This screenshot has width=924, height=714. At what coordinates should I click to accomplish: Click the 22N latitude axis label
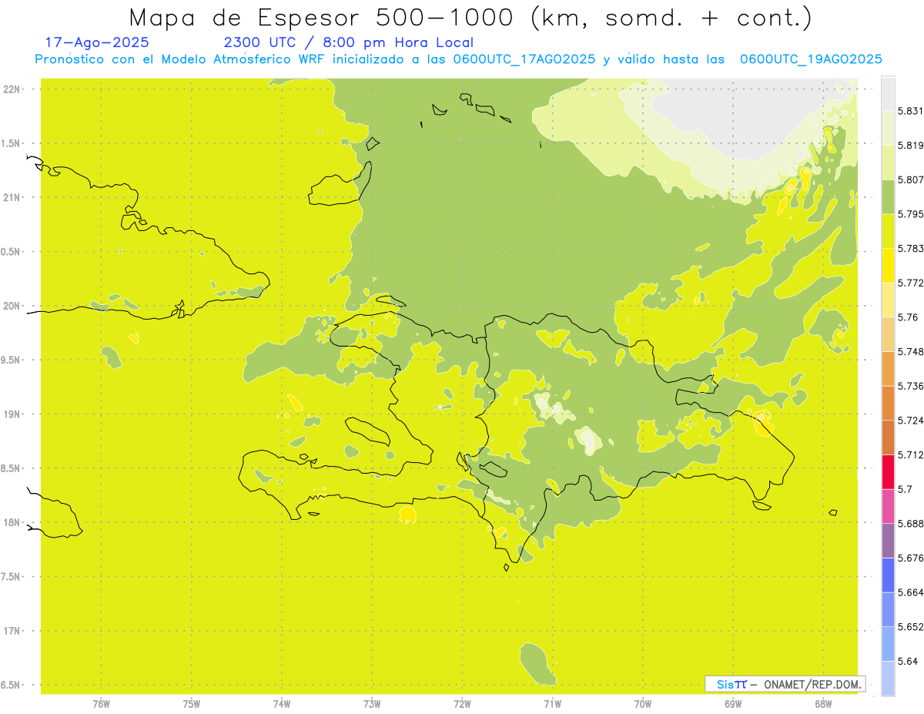click(11, 89)
